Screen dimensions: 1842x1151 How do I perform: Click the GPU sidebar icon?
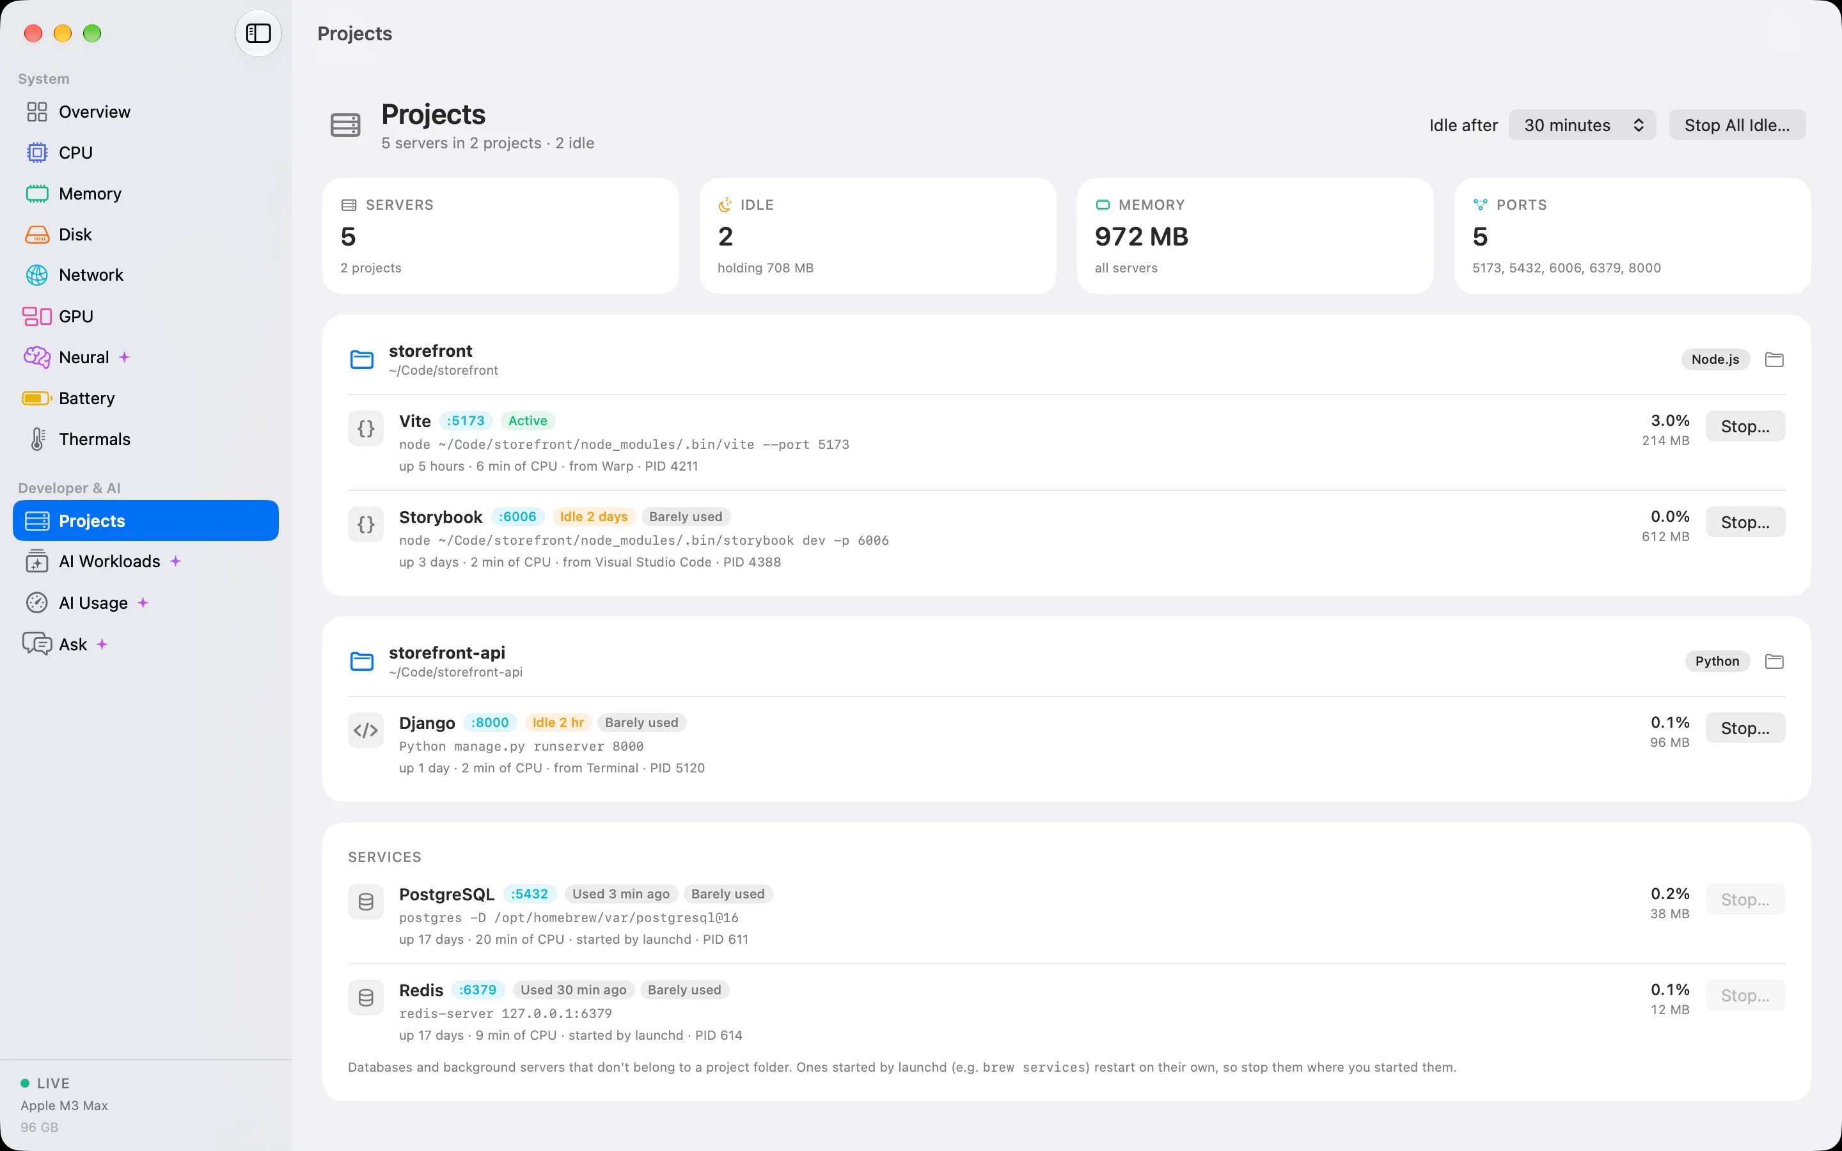[36, 316]
